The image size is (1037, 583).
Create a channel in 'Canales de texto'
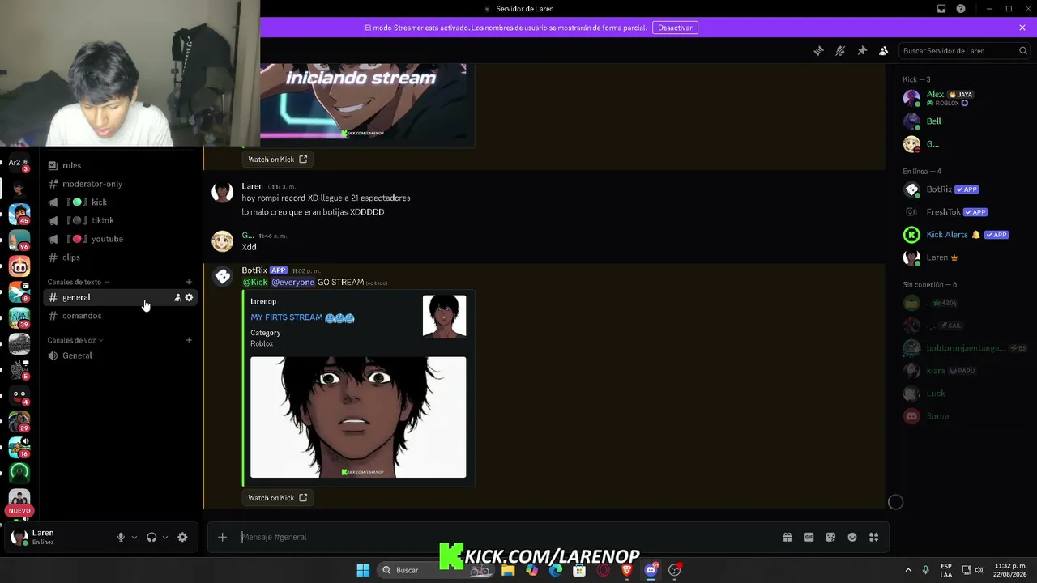tap(189, 282)
